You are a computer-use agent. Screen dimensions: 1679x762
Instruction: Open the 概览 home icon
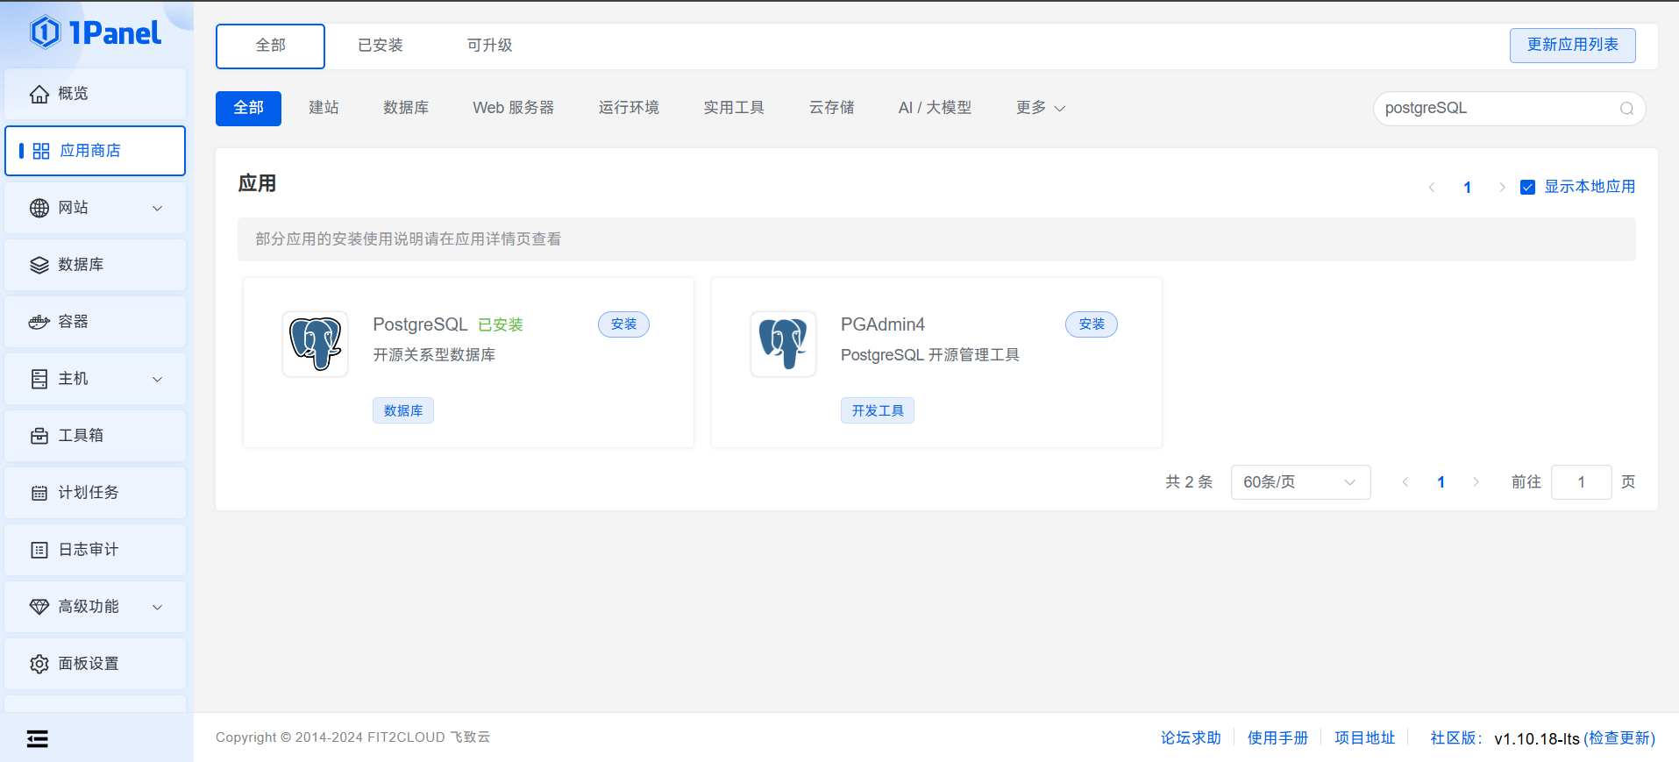(x=39, y=94)
